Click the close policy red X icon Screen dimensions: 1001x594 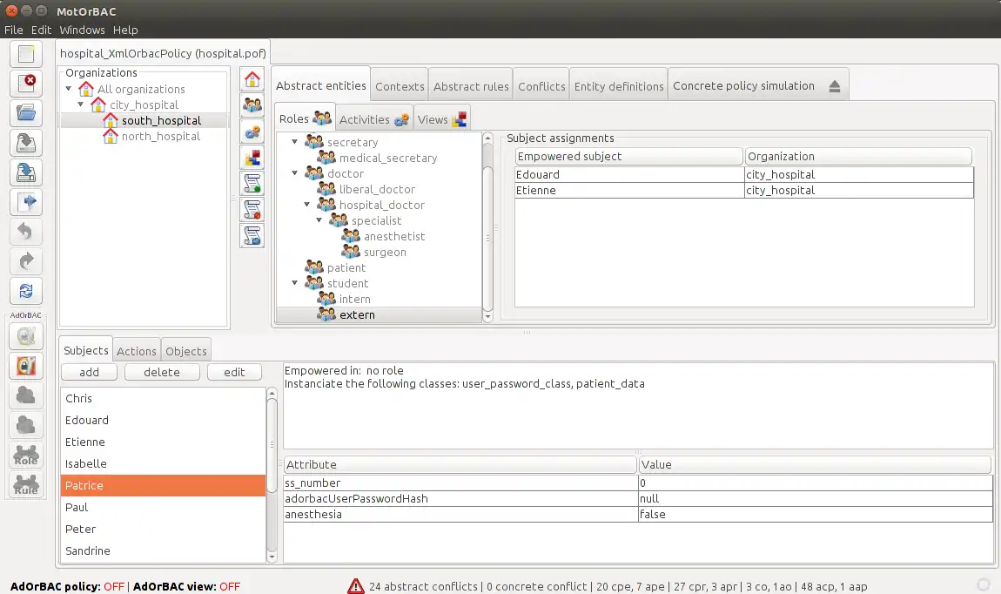click(x=26, y=84)
